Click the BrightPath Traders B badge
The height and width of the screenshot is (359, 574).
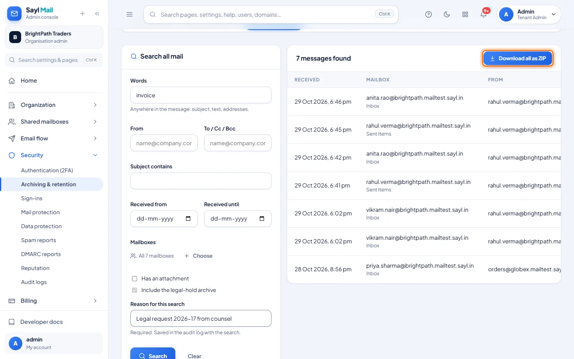click(x=15, y=37)
